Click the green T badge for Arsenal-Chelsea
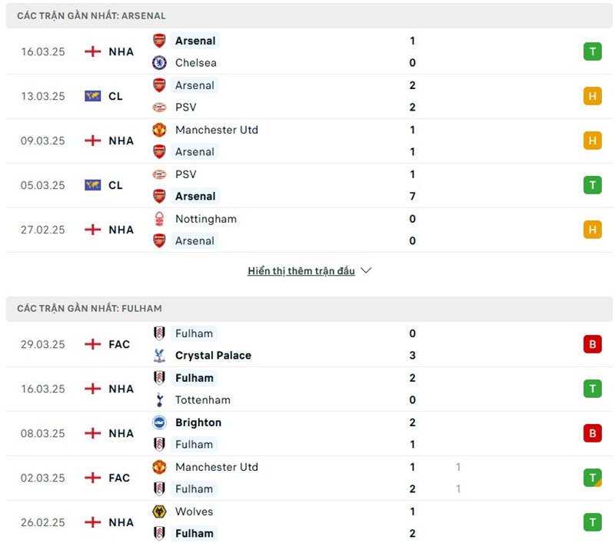The width and height of the screenshot is (615, 543). pos(592,51)
